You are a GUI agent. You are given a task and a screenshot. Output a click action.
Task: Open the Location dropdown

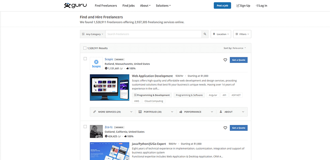(220, 34)
